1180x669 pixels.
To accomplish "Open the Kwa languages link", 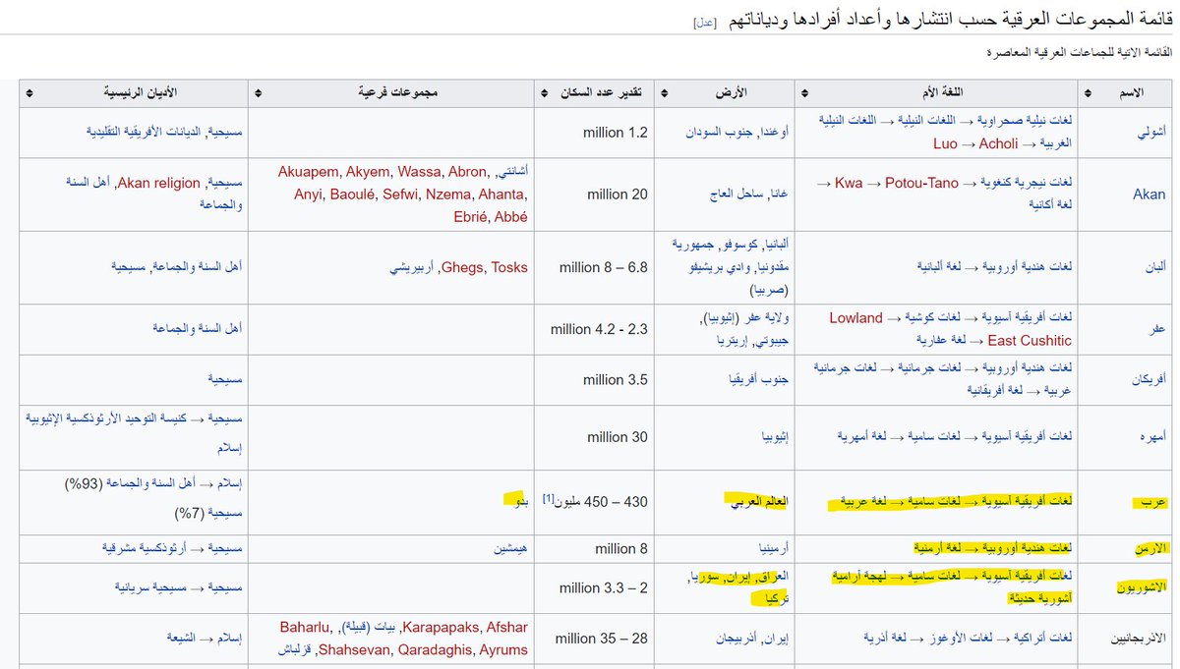I will [x=850, y=184].
